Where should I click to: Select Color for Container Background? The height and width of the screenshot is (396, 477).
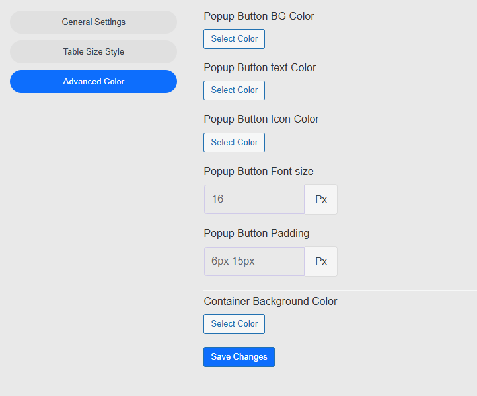coord(234,324)
